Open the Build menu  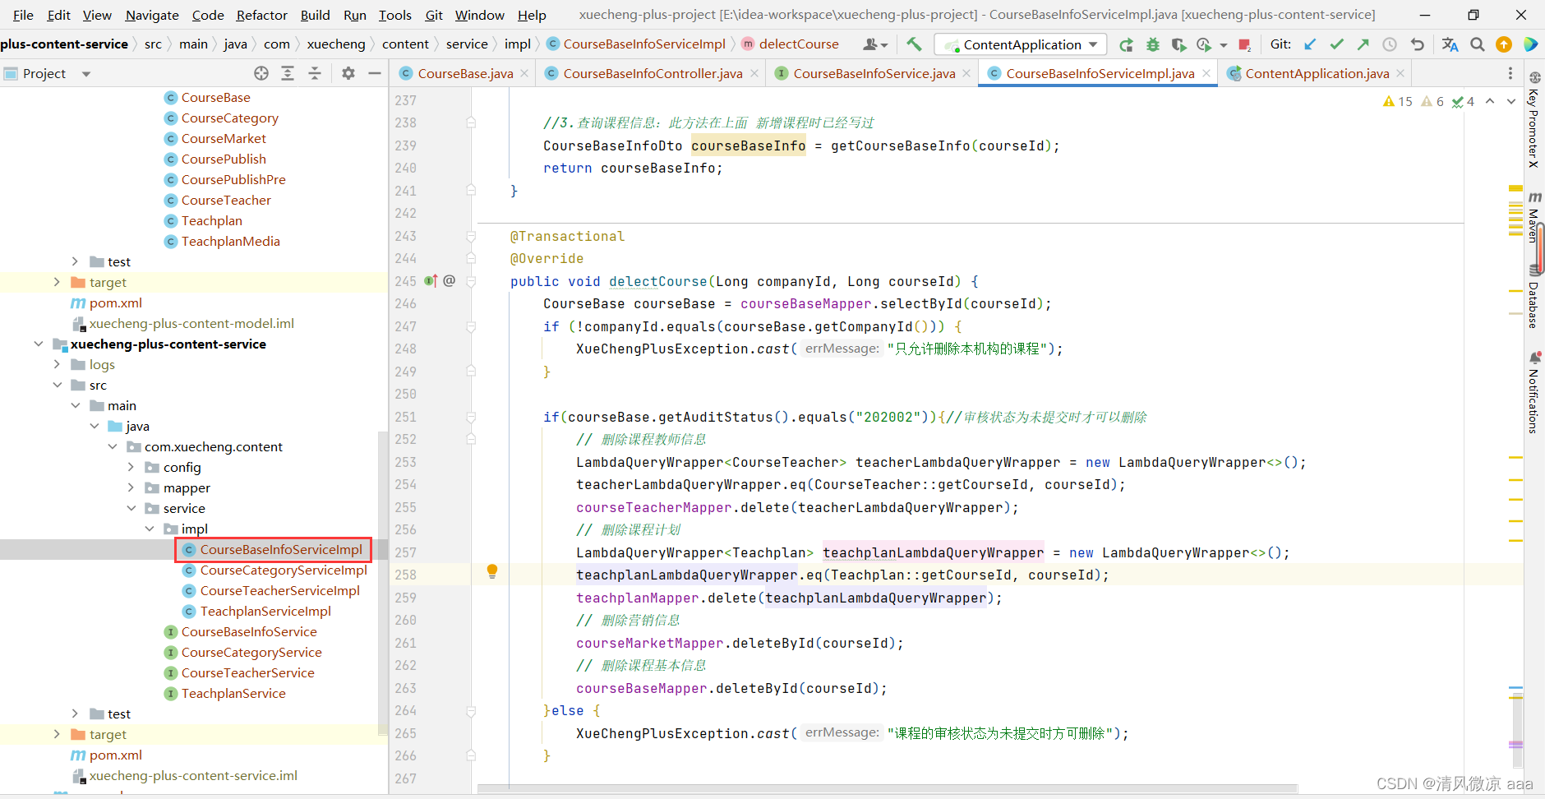coord(315,15)
